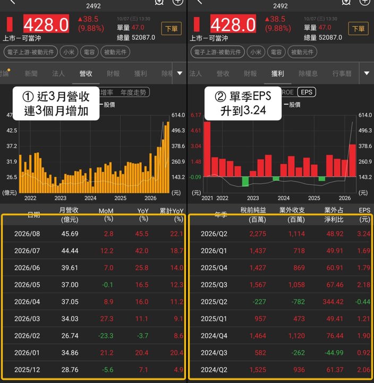The image size is (374, 383).
Task: Open 行事曆 tab on profit screen
Action: pos(342,73)
